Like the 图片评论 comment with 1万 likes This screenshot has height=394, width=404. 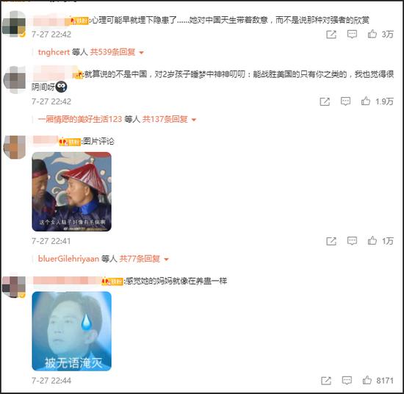pos(372,241)
